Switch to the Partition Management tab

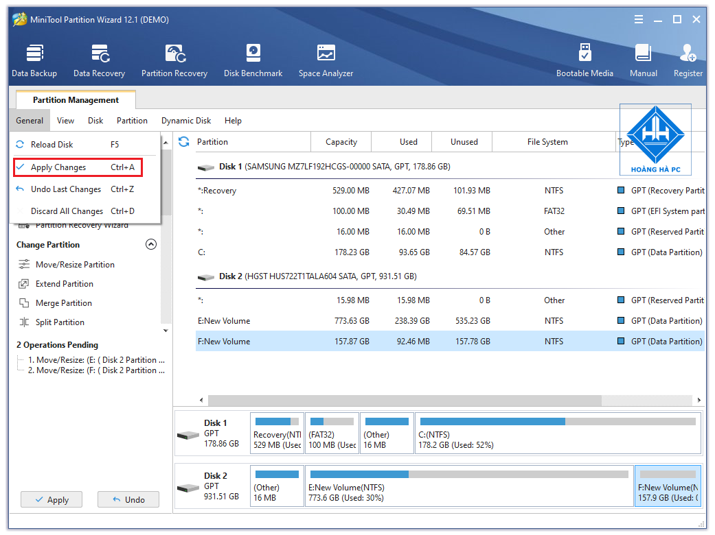point(74,99)
